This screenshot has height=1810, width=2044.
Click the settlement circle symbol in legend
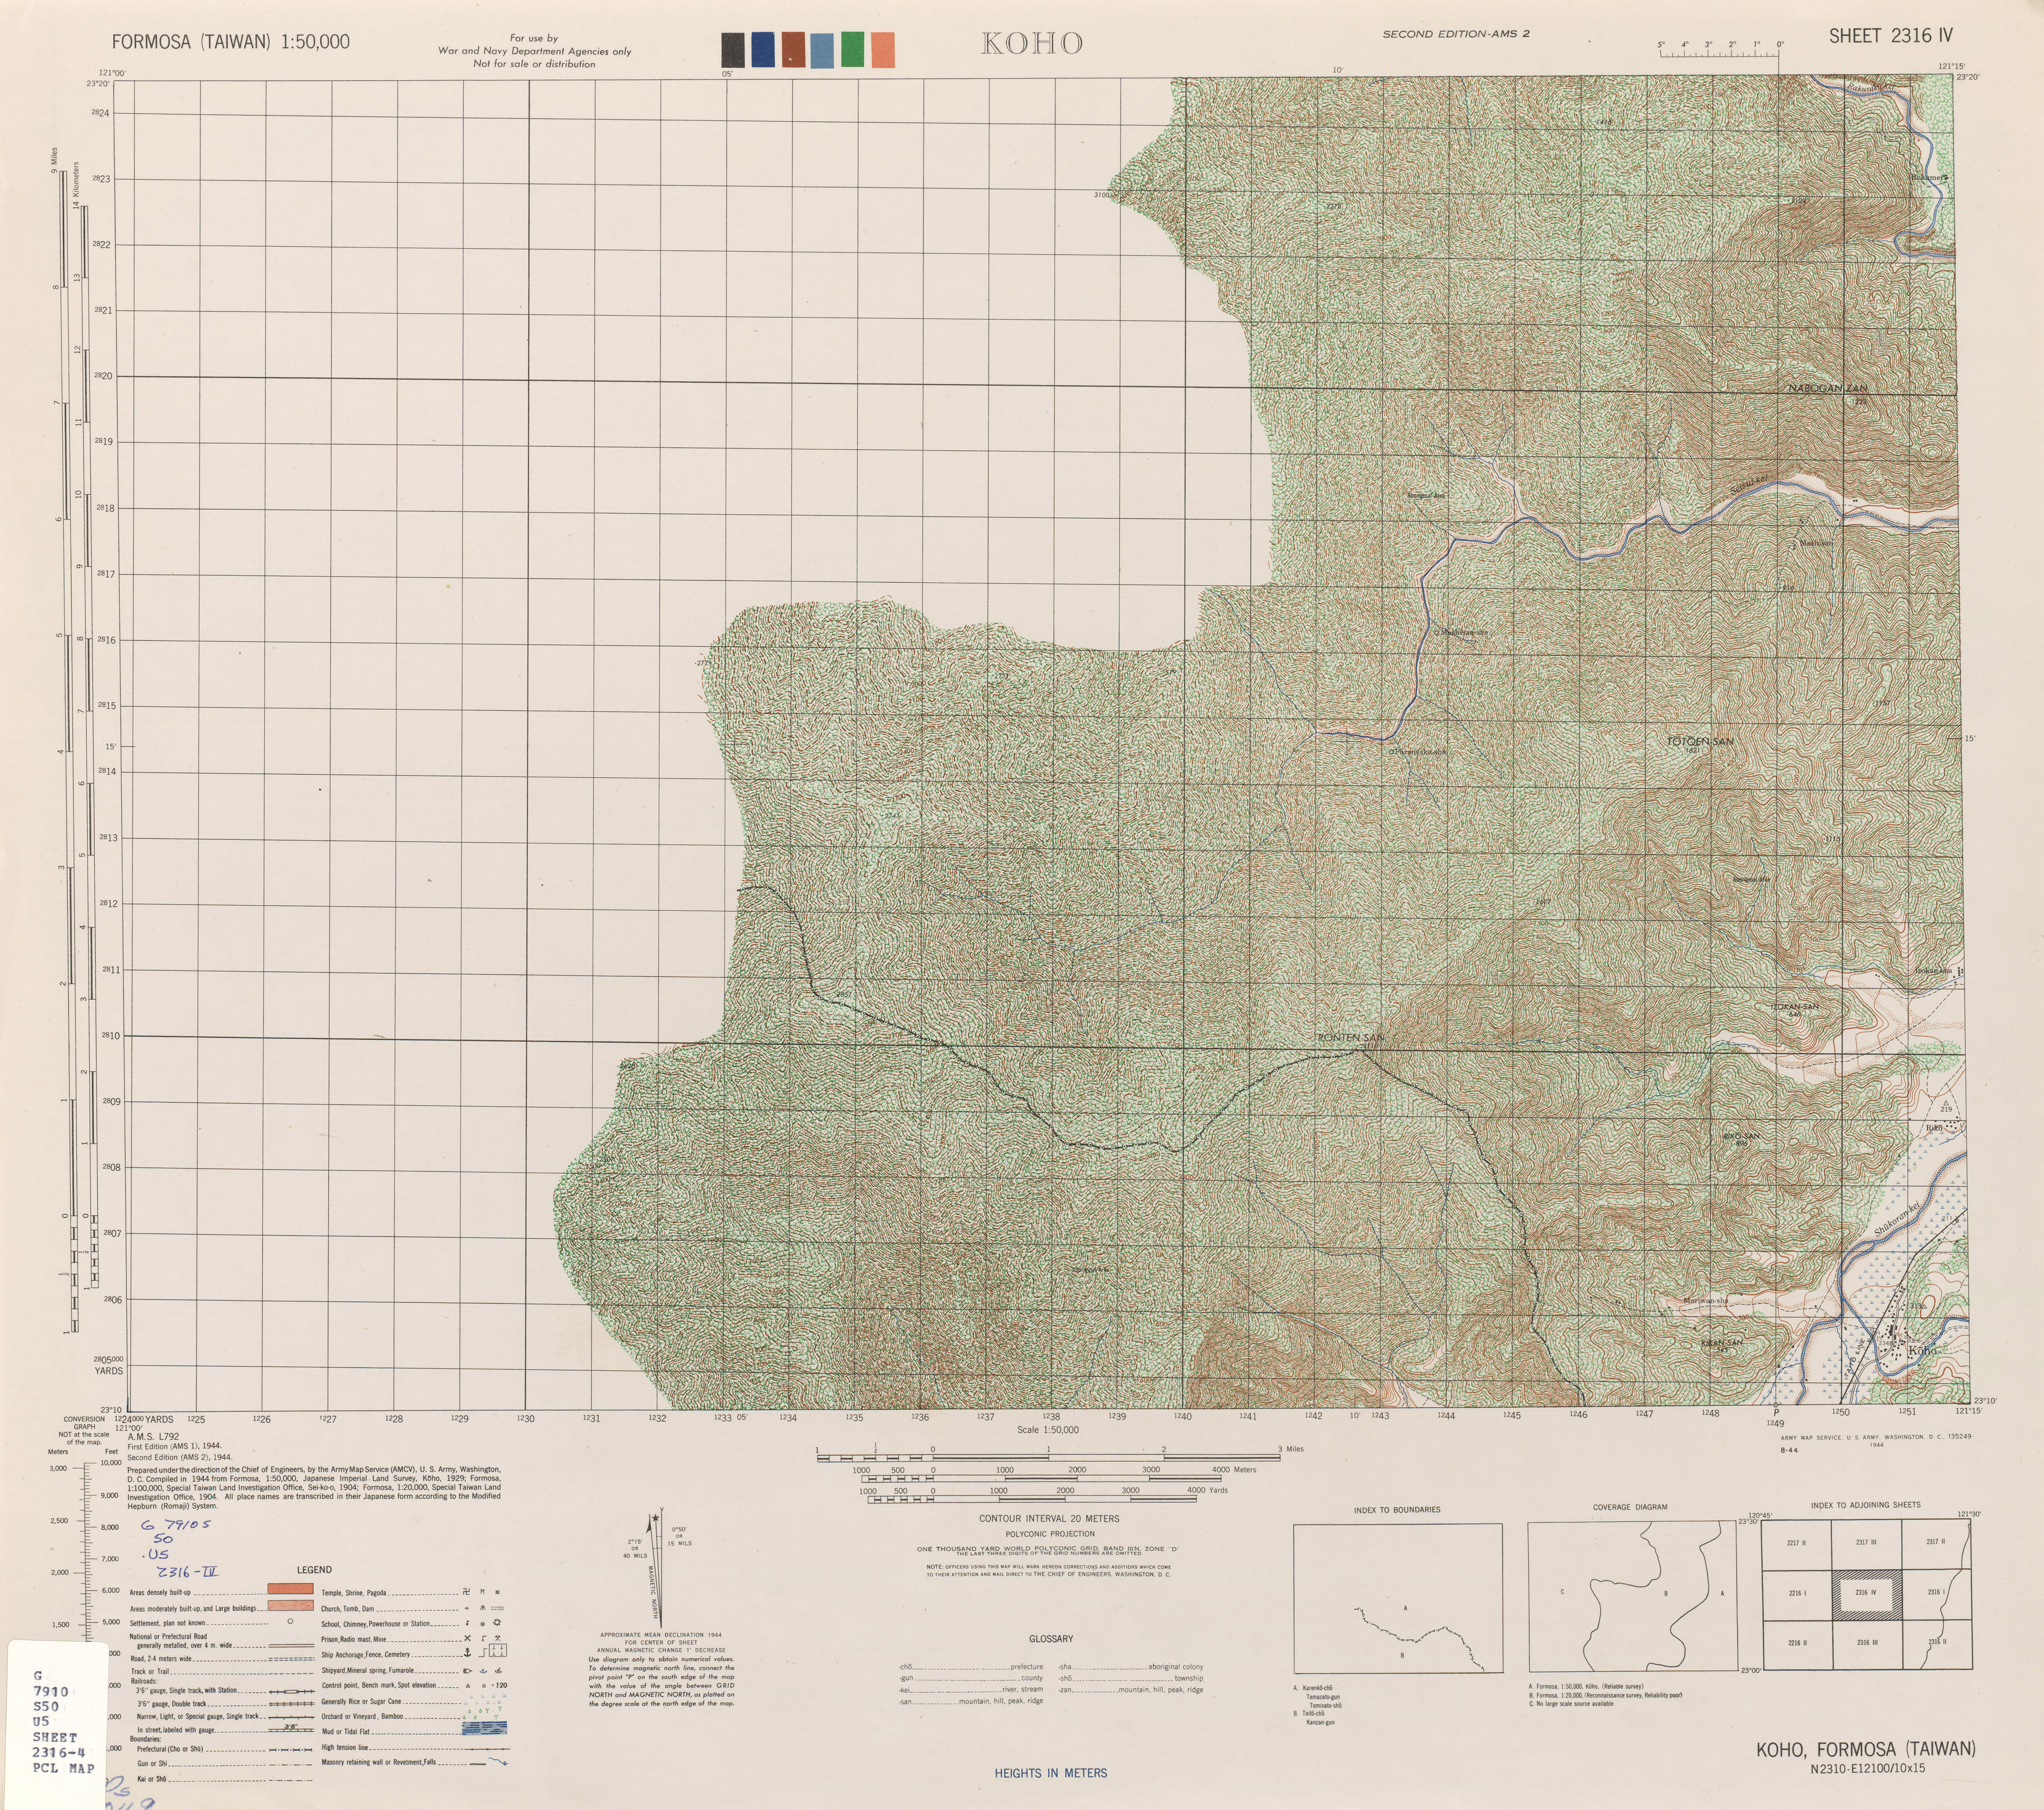[291, 1622]
